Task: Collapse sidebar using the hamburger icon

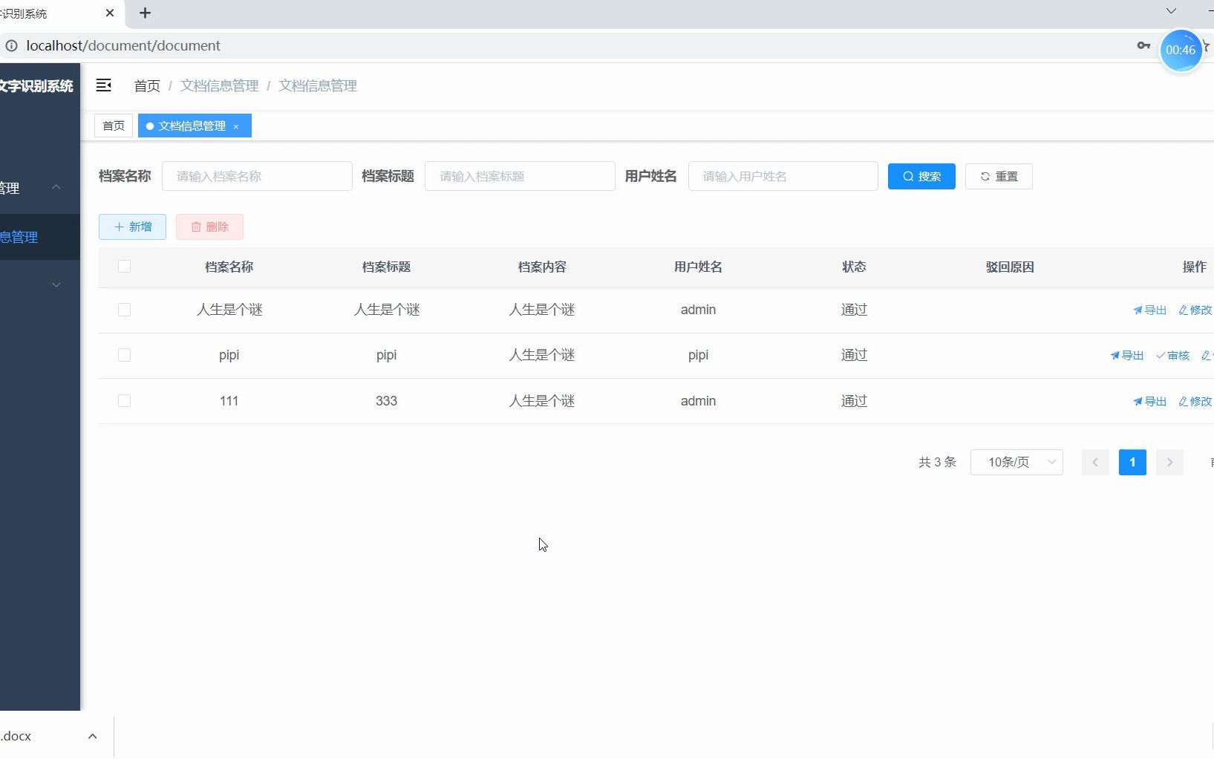Action: click(x=104, y=85)
